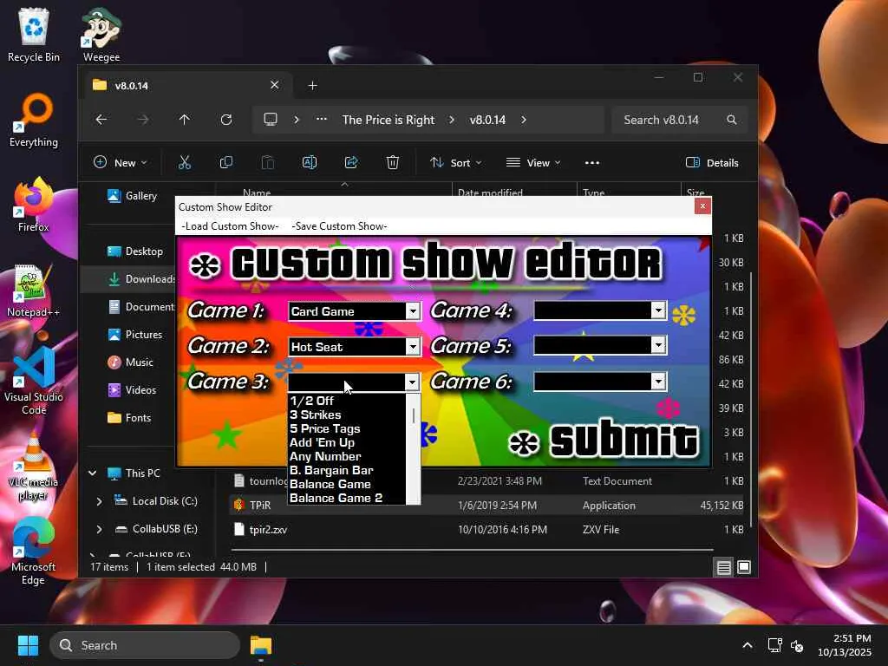888x666 pixels.
Task: Open the Game 5 dropdown
Action: 658,345
